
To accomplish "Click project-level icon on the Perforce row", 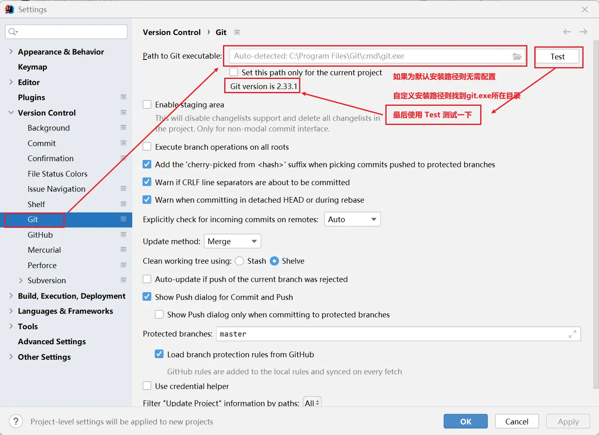I will (x=124, y=265).
